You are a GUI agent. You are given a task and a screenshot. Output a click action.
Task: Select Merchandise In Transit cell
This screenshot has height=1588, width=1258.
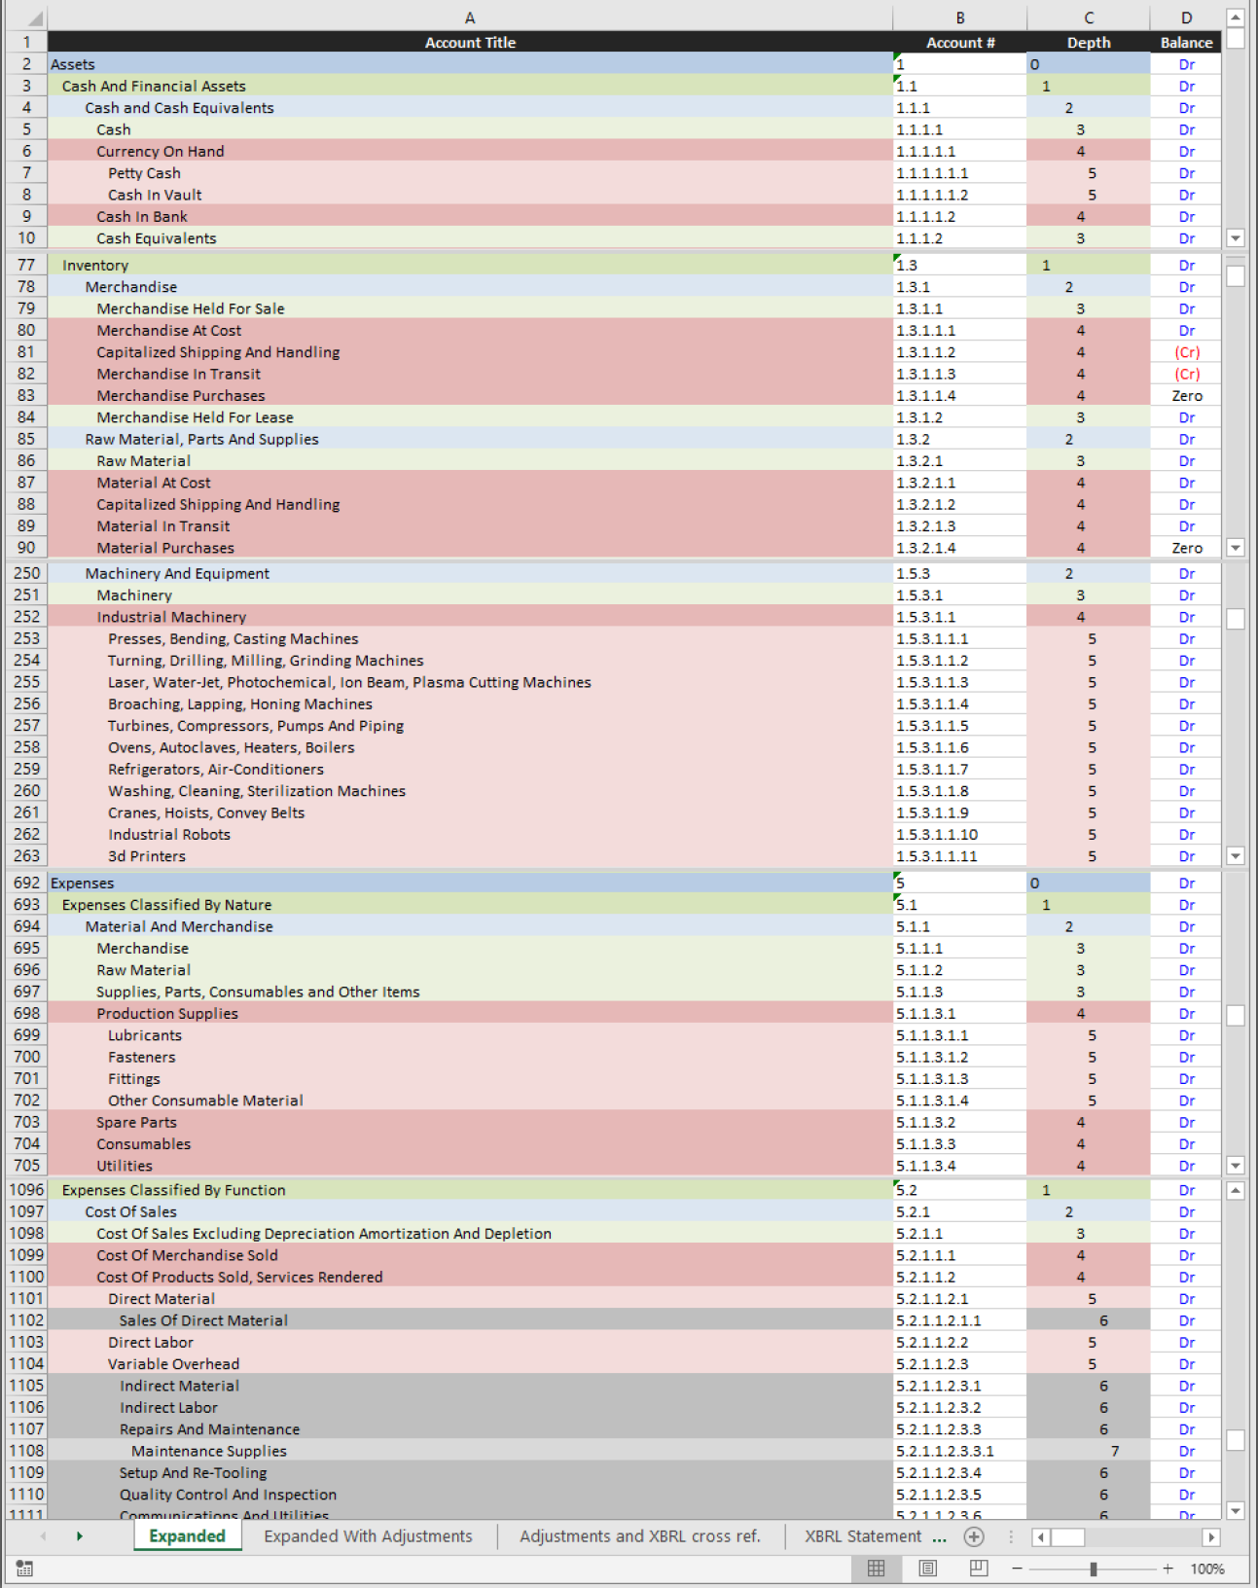coord(470,374)
